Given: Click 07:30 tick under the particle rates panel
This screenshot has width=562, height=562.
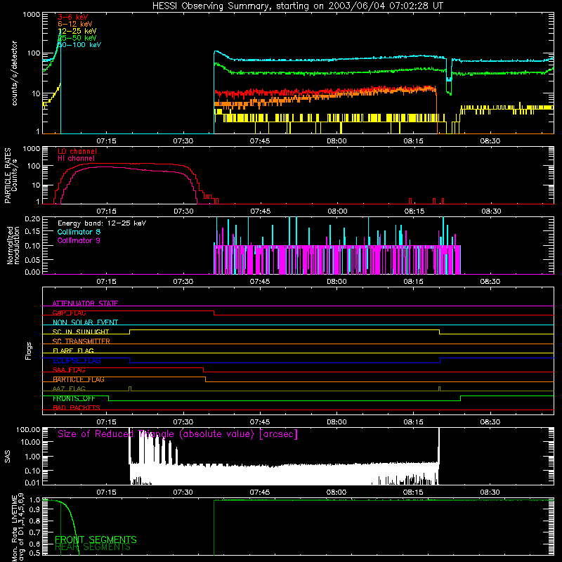Looking at the screenshot, I should pyautogui.click(x=183, y=211).
